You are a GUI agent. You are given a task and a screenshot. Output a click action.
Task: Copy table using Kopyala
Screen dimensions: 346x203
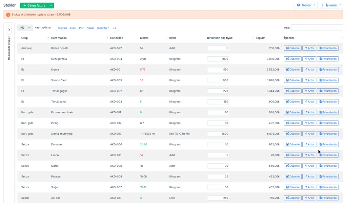pyautogui.click(x=62, y=28)
